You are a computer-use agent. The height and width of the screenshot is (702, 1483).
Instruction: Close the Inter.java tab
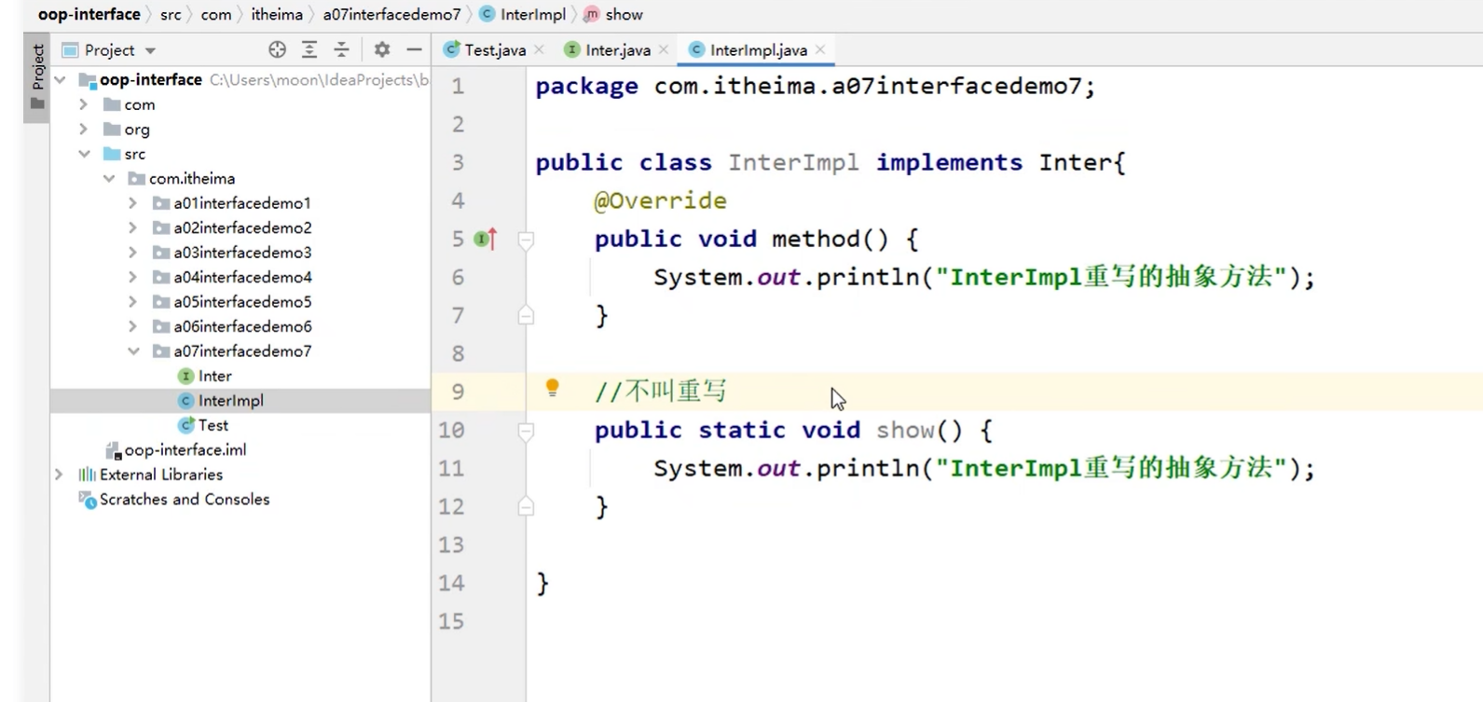pos(664,50)
